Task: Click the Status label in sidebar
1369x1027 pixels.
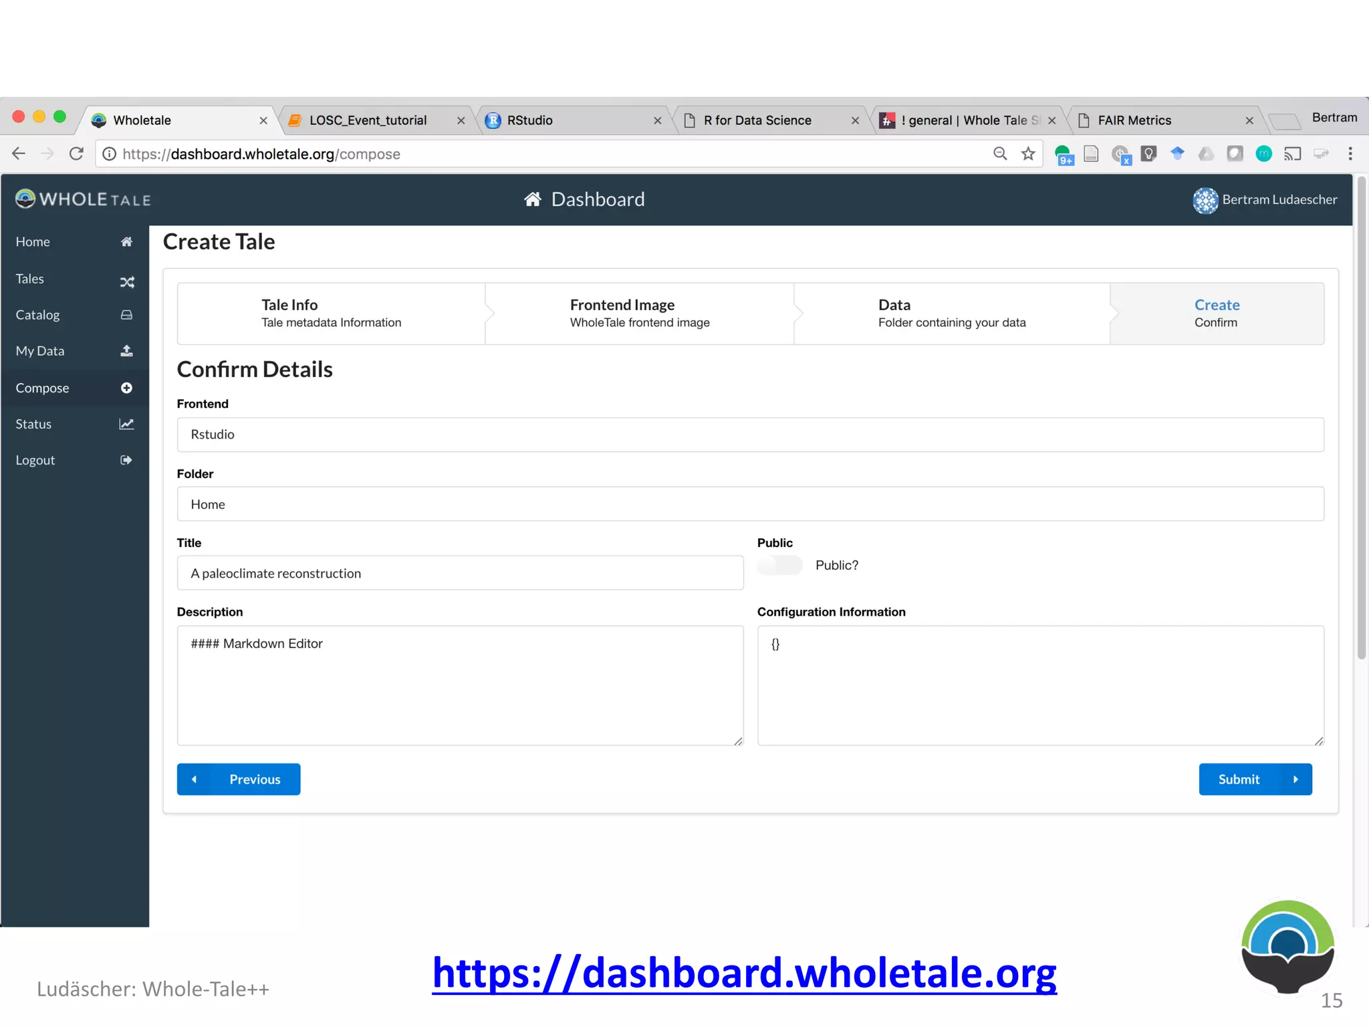Action: [x=33, y=424]
